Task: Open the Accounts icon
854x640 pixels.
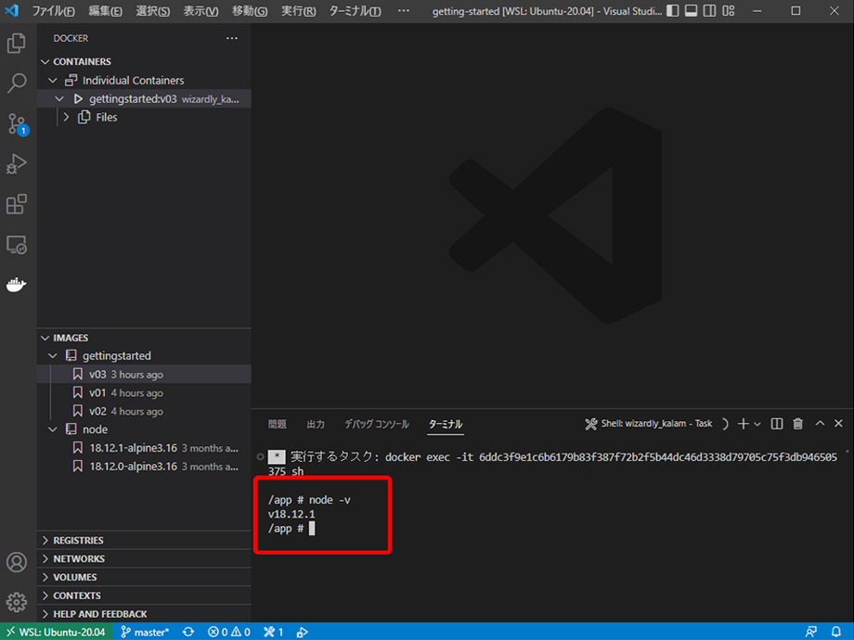Action: point(17,562)
